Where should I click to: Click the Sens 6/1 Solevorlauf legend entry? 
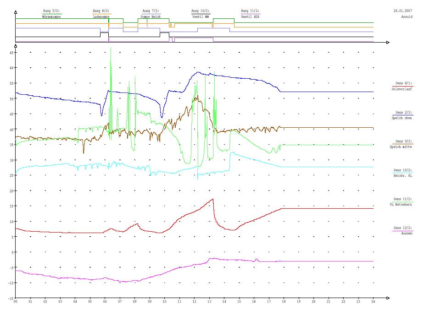coord(402,87)
